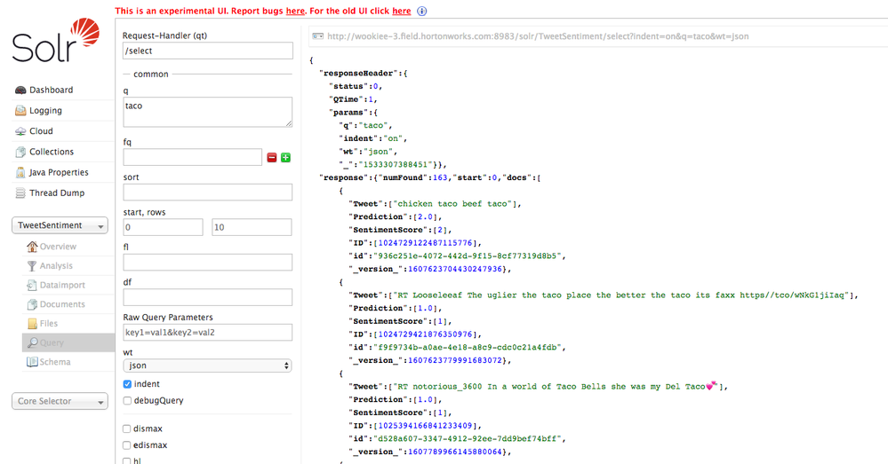Click the request URL link above results
This screenshot has width=888, height=464.
[538, 37]
